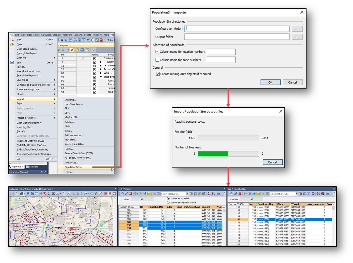Uncheck Create missing ABM objects if required
Image resolution: width=353 pixels, height=263 pixels.
tap(158, 74)
